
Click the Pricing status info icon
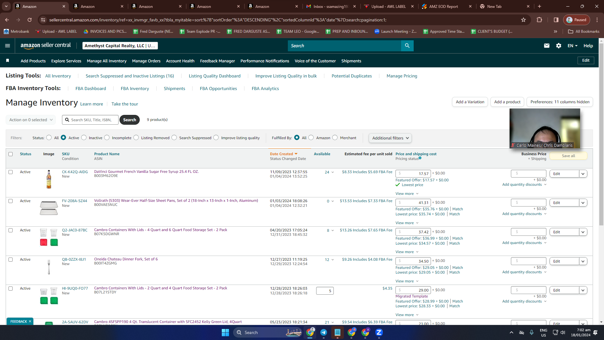click(420, 158)
